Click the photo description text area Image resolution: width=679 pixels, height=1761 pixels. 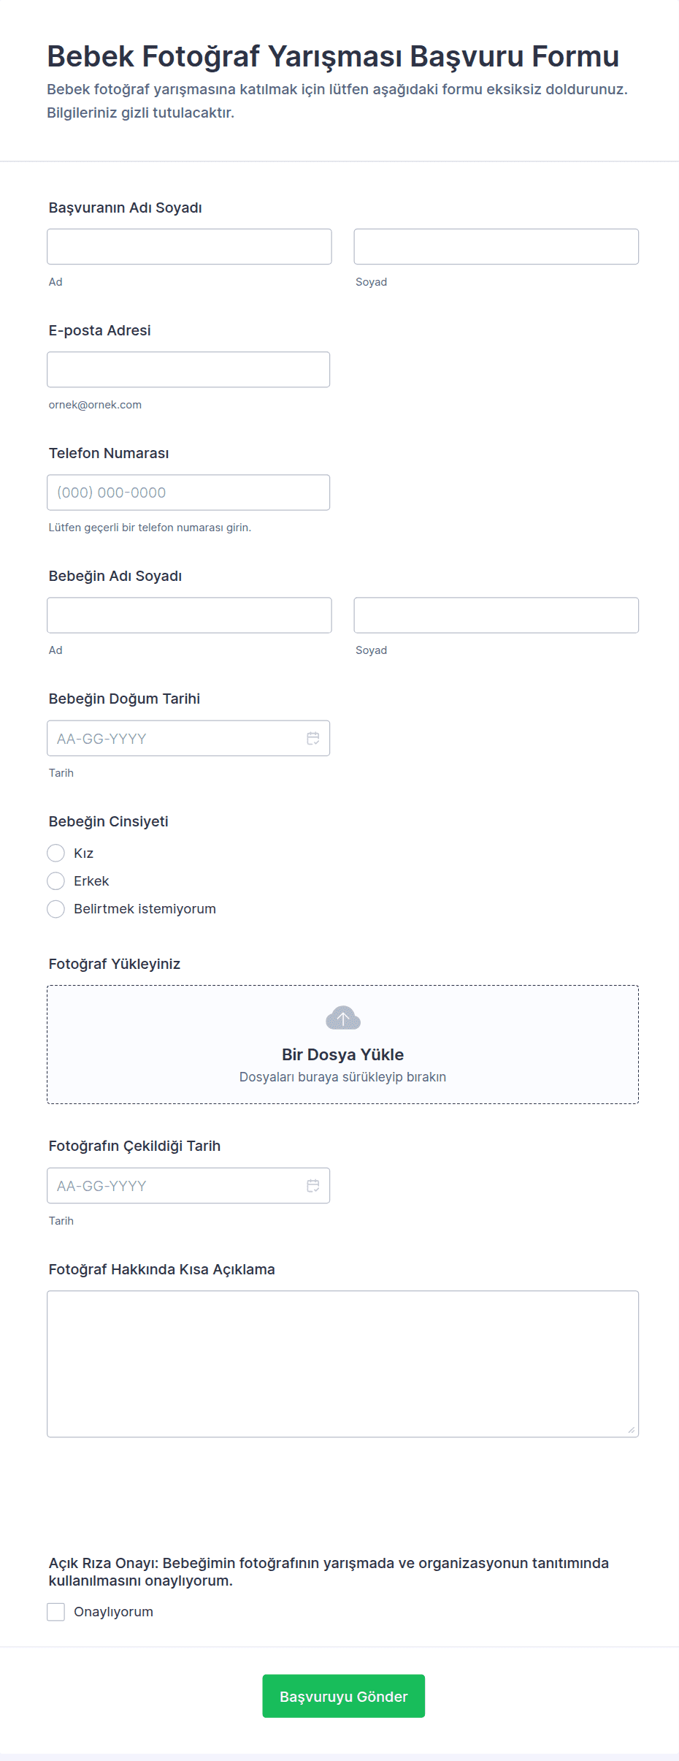point(342,1363)
